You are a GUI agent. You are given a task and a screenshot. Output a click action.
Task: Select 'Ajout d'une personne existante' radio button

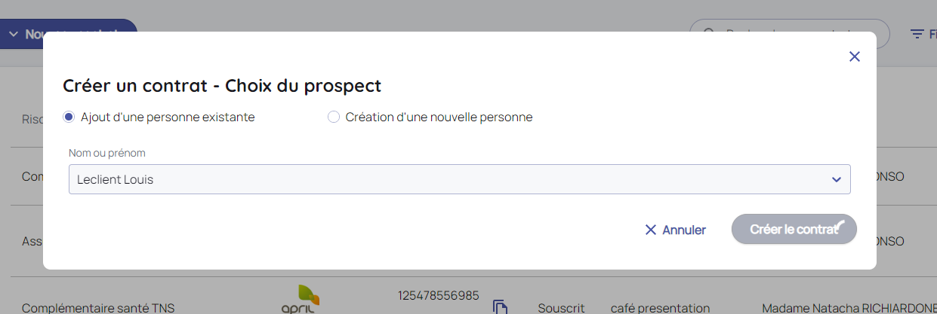pyautogui.click(x=69, y=117)
